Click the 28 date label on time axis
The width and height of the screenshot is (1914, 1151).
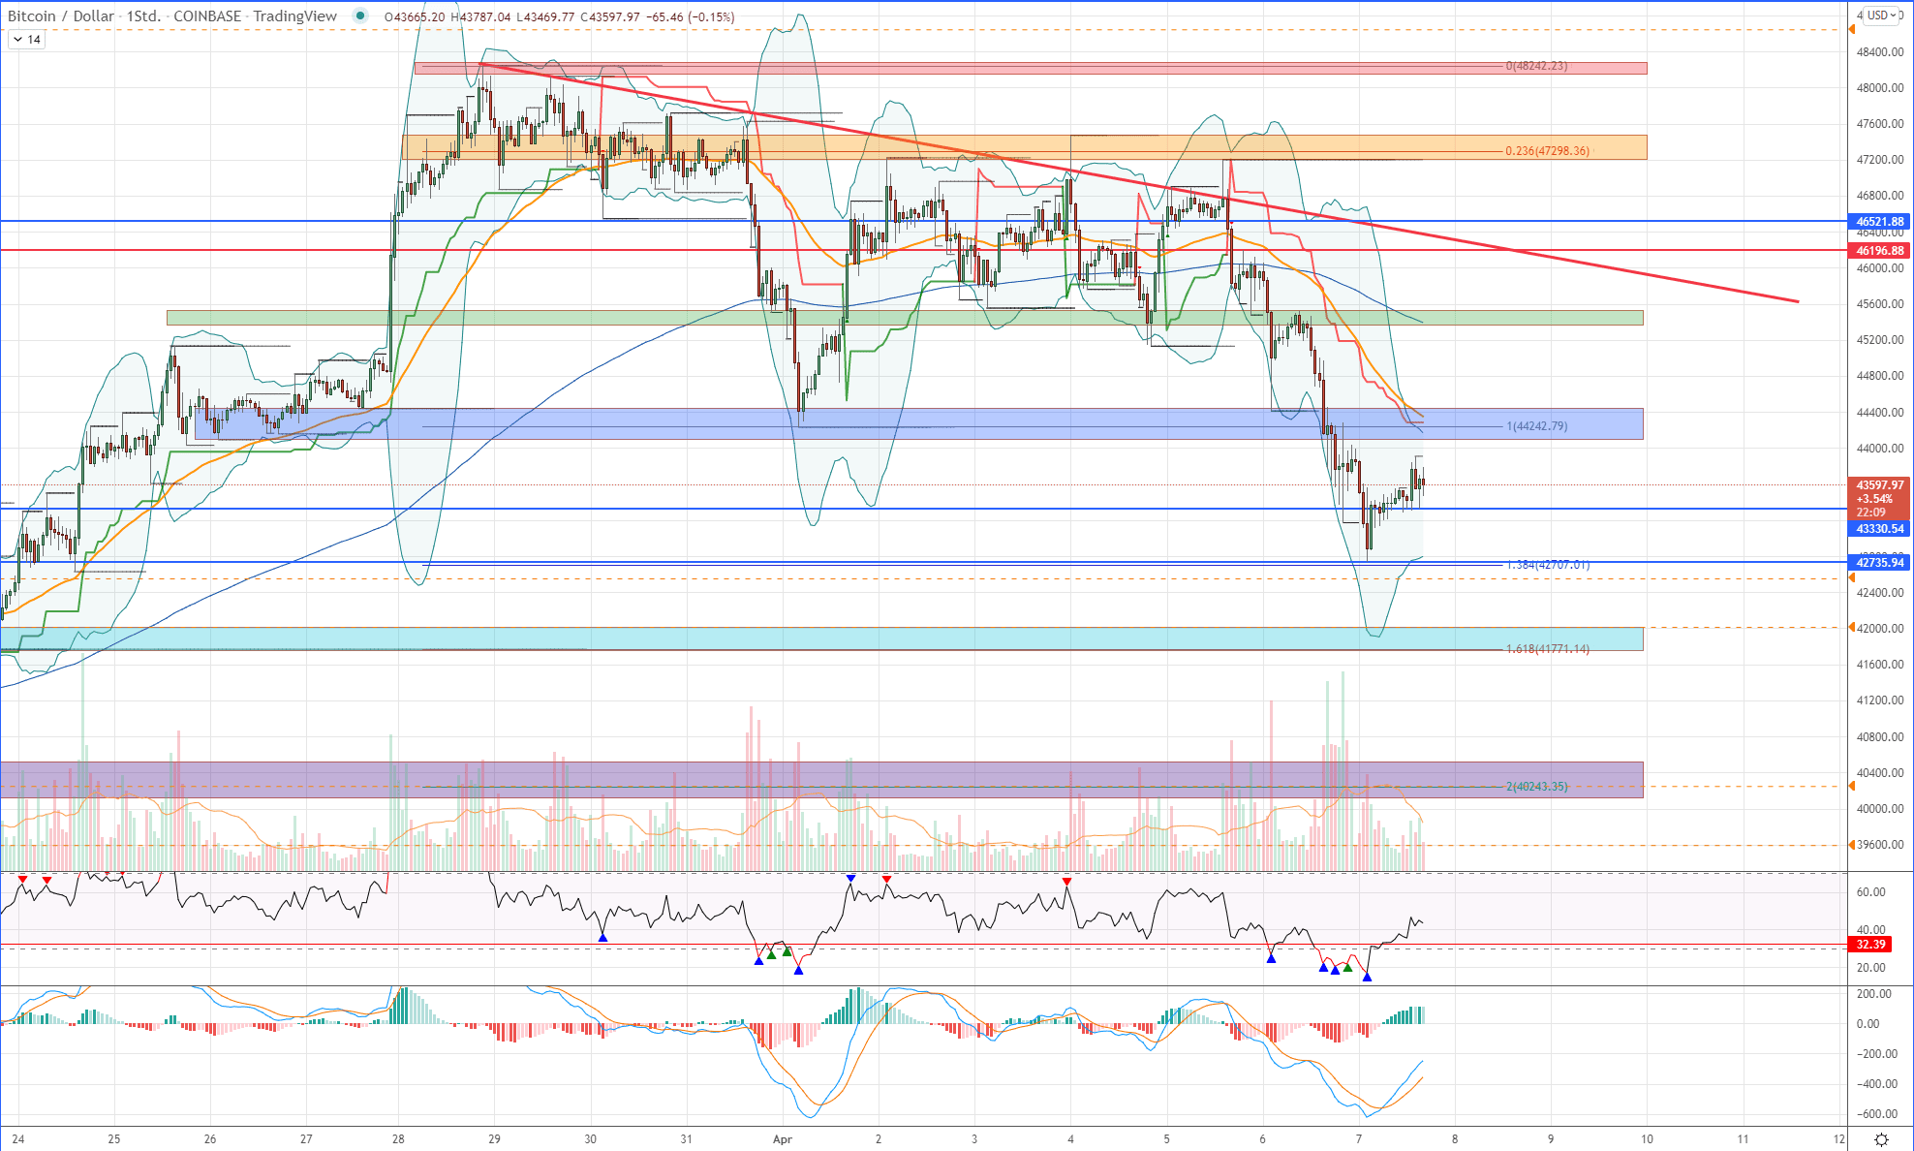[398, 1139]
